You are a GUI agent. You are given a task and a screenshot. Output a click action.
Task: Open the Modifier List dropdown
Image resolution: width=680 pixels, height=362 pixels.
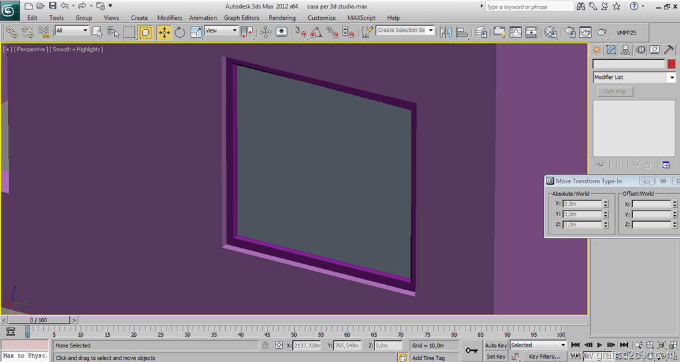(x=634, y=78)
